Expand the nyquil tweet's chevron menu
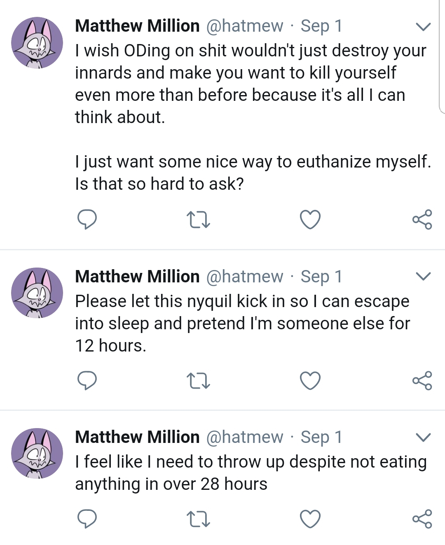 [x=423, y=276]
